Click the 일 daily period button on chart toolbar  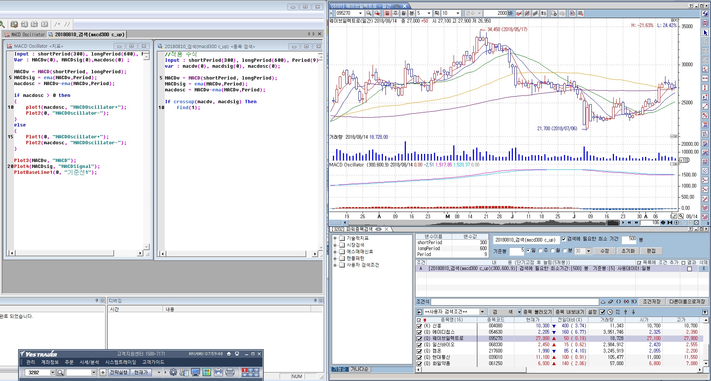(387, 13)
